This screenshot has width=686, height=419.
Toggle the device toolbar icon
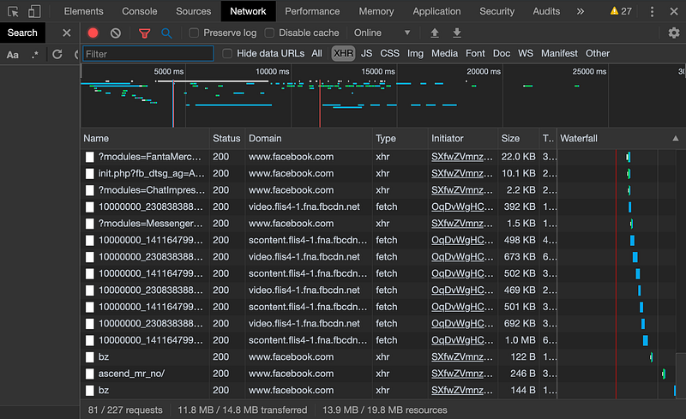tap(33, 12)
